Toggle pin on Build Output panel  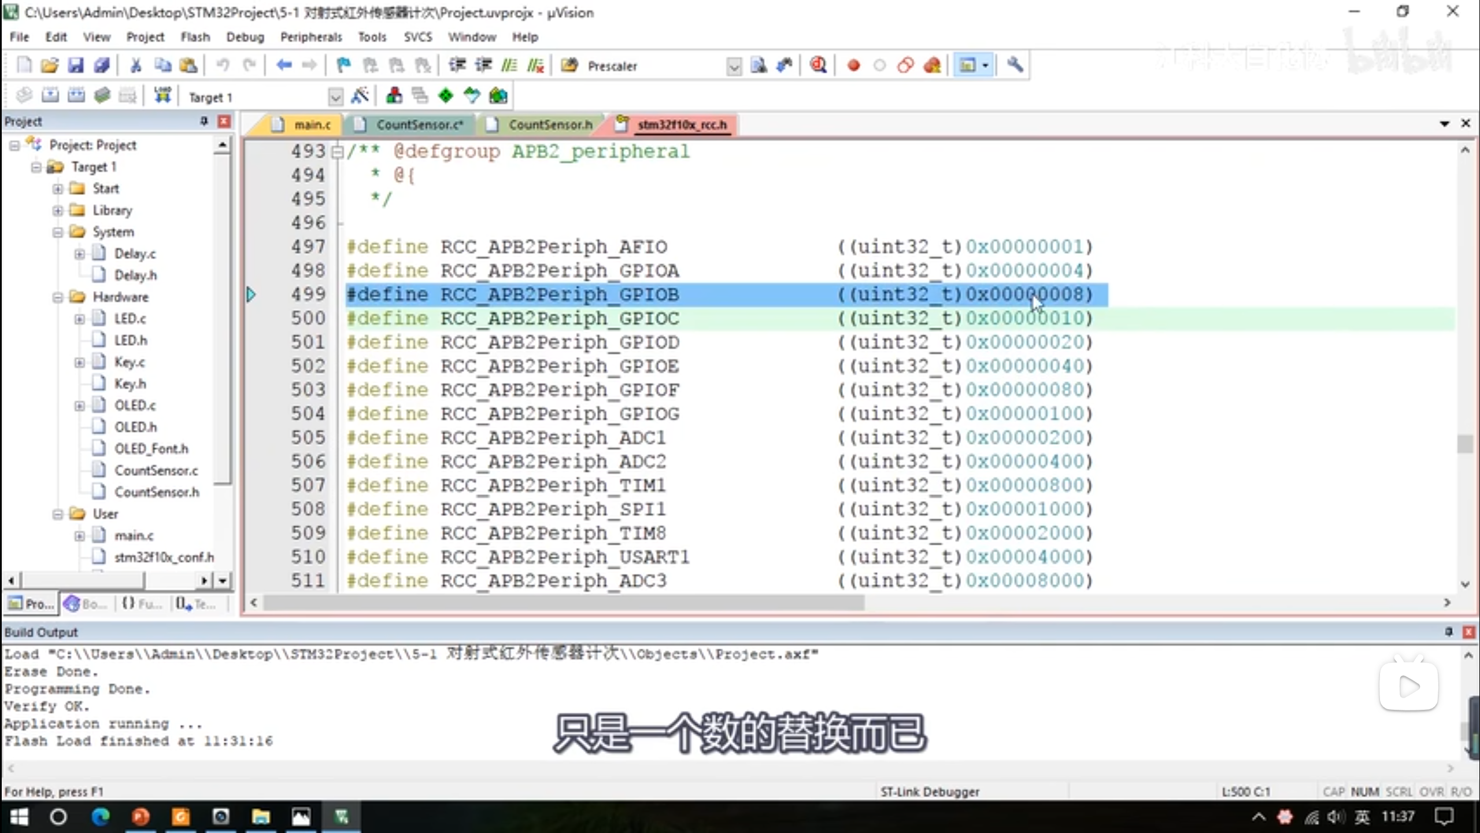coord(1448,632)
